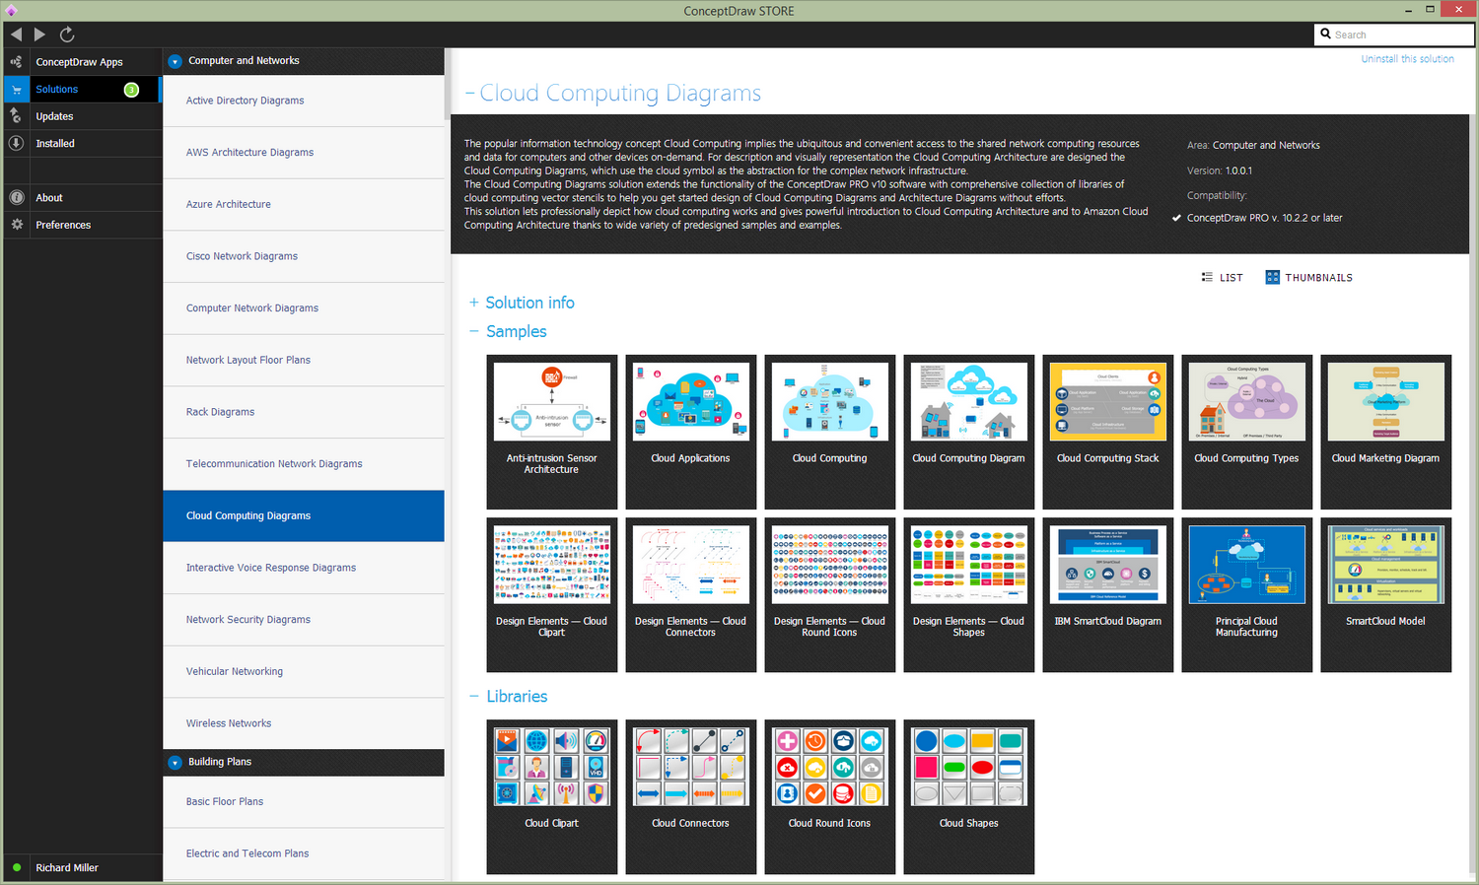Viewport: 1479px width, 885px height.
Task: Click the ConceptDraw app icon in title bar
Action: pos(11,11)
